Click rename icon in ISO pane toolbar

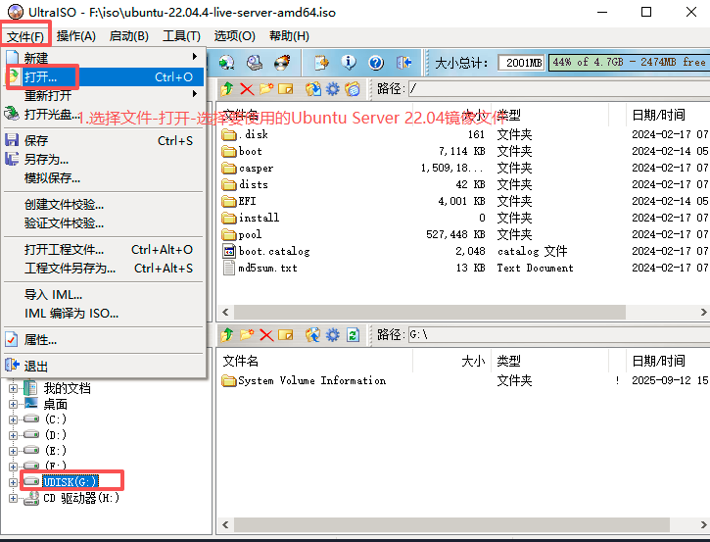[286, 89]
